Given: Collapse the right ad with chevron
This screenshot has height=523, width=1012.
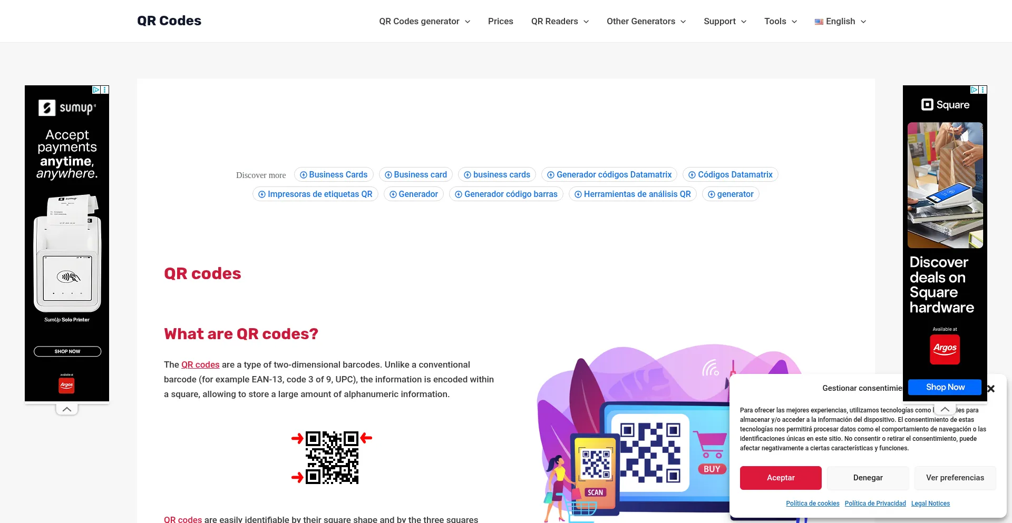Looking at the screenshot, I should (x=945, y=409).
